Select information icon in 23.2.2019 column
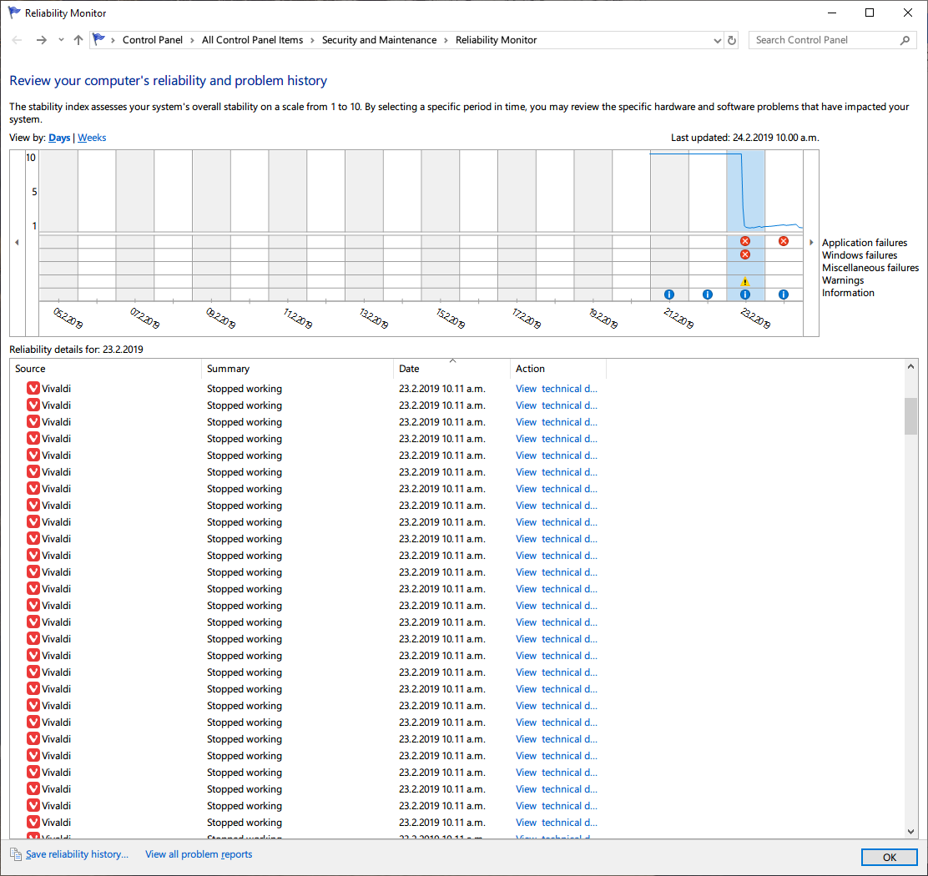Screen dimensions: 928x876 pyautogui.click(x=745, y=294)
